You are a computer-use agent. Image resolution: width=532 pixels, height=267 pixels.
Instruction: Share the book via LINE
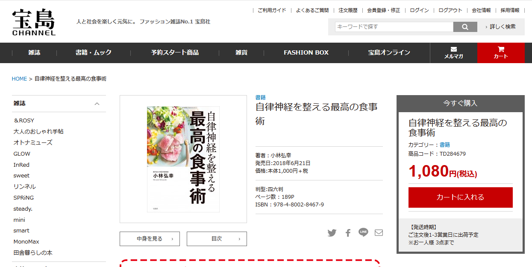pos(363,232)
